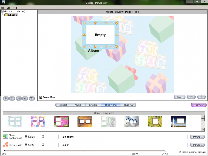Viewport: 208px width, 156px height.
Task: Toggle the Store original pictures checkbox
Action: (180, 152)
